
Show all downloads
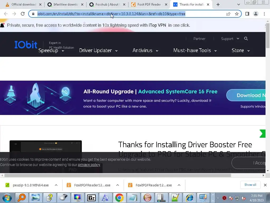250,185
